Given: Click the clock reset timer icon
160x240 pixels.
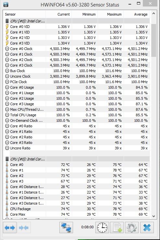Looking at the screenshot, I should tap(102, 228).
